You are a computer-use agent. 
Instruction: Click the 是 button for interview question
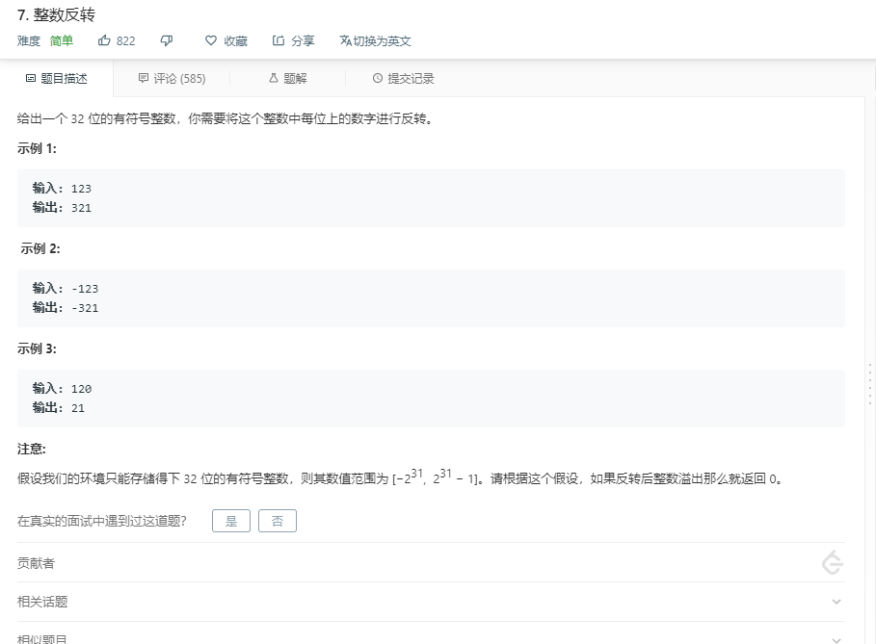pyautogui.click(x=231, y=521)
